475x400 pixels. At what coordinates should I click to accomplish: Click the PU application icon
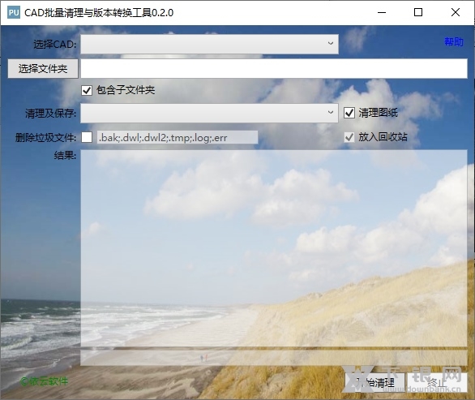click(14, 12)
